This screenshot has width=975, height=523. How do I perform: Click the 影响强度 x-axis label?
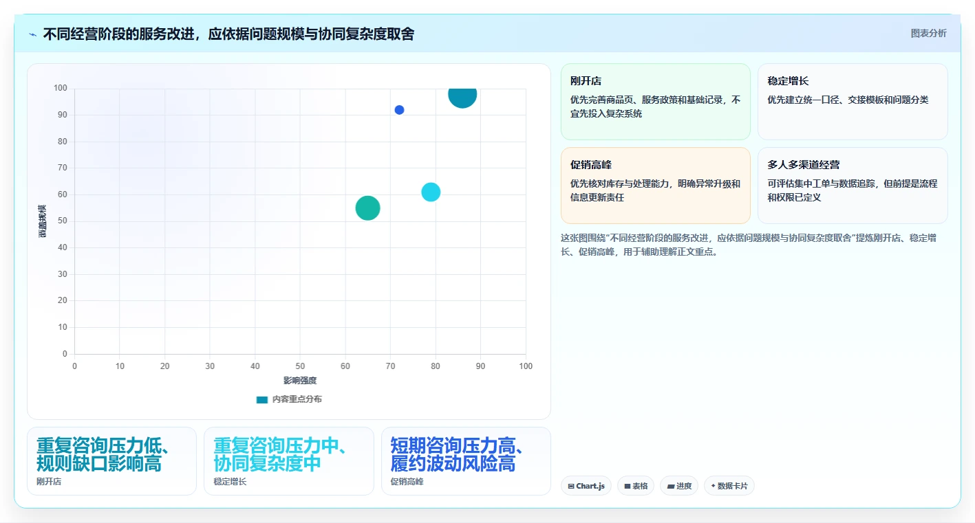click(x=300, y=381)
